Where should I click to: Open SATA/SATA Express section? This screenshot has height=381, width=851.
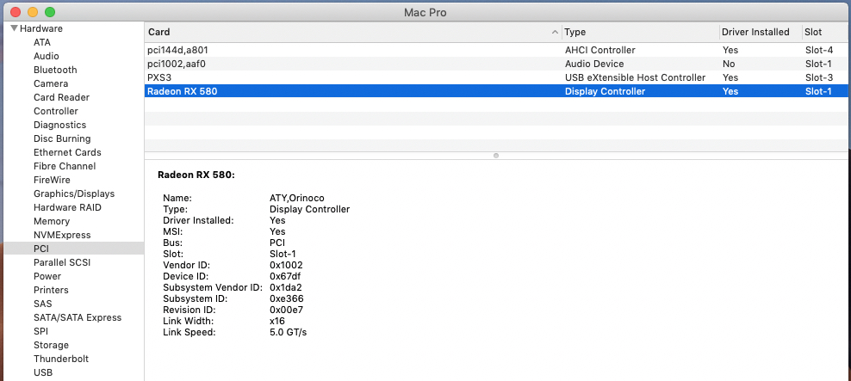(78, 317)
